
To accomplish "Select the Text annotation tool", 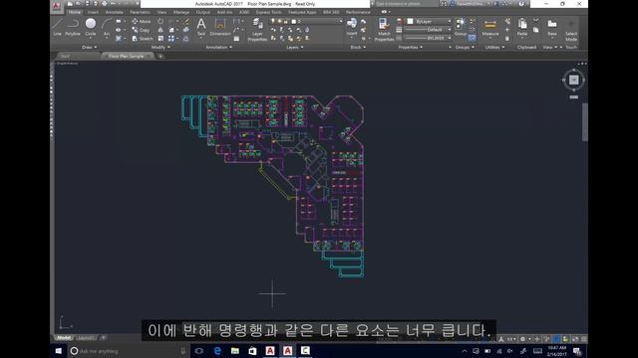I will (201, 27).
